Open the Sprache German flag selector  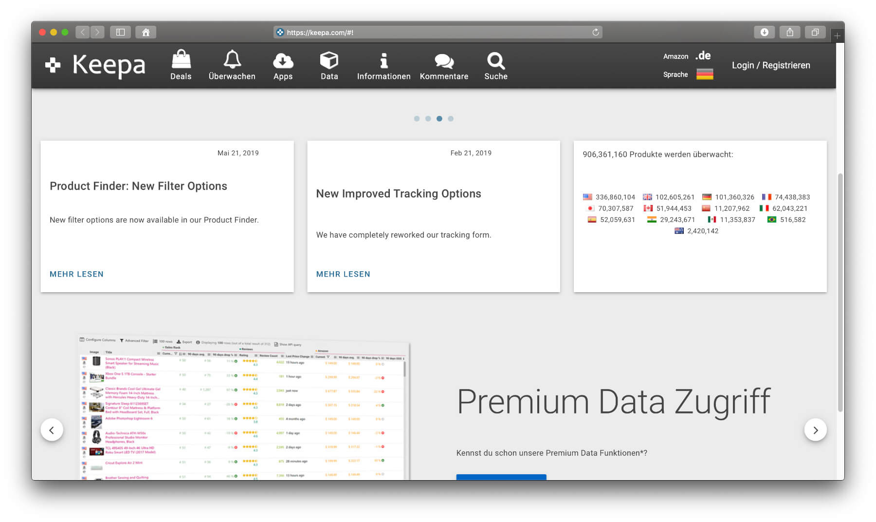704,75
